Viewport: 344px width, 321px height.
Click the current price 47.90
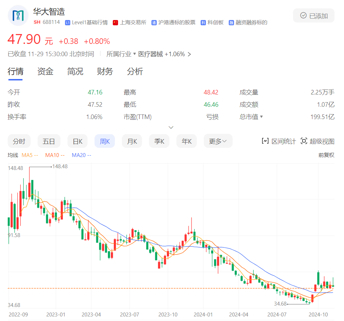(24, 39)
